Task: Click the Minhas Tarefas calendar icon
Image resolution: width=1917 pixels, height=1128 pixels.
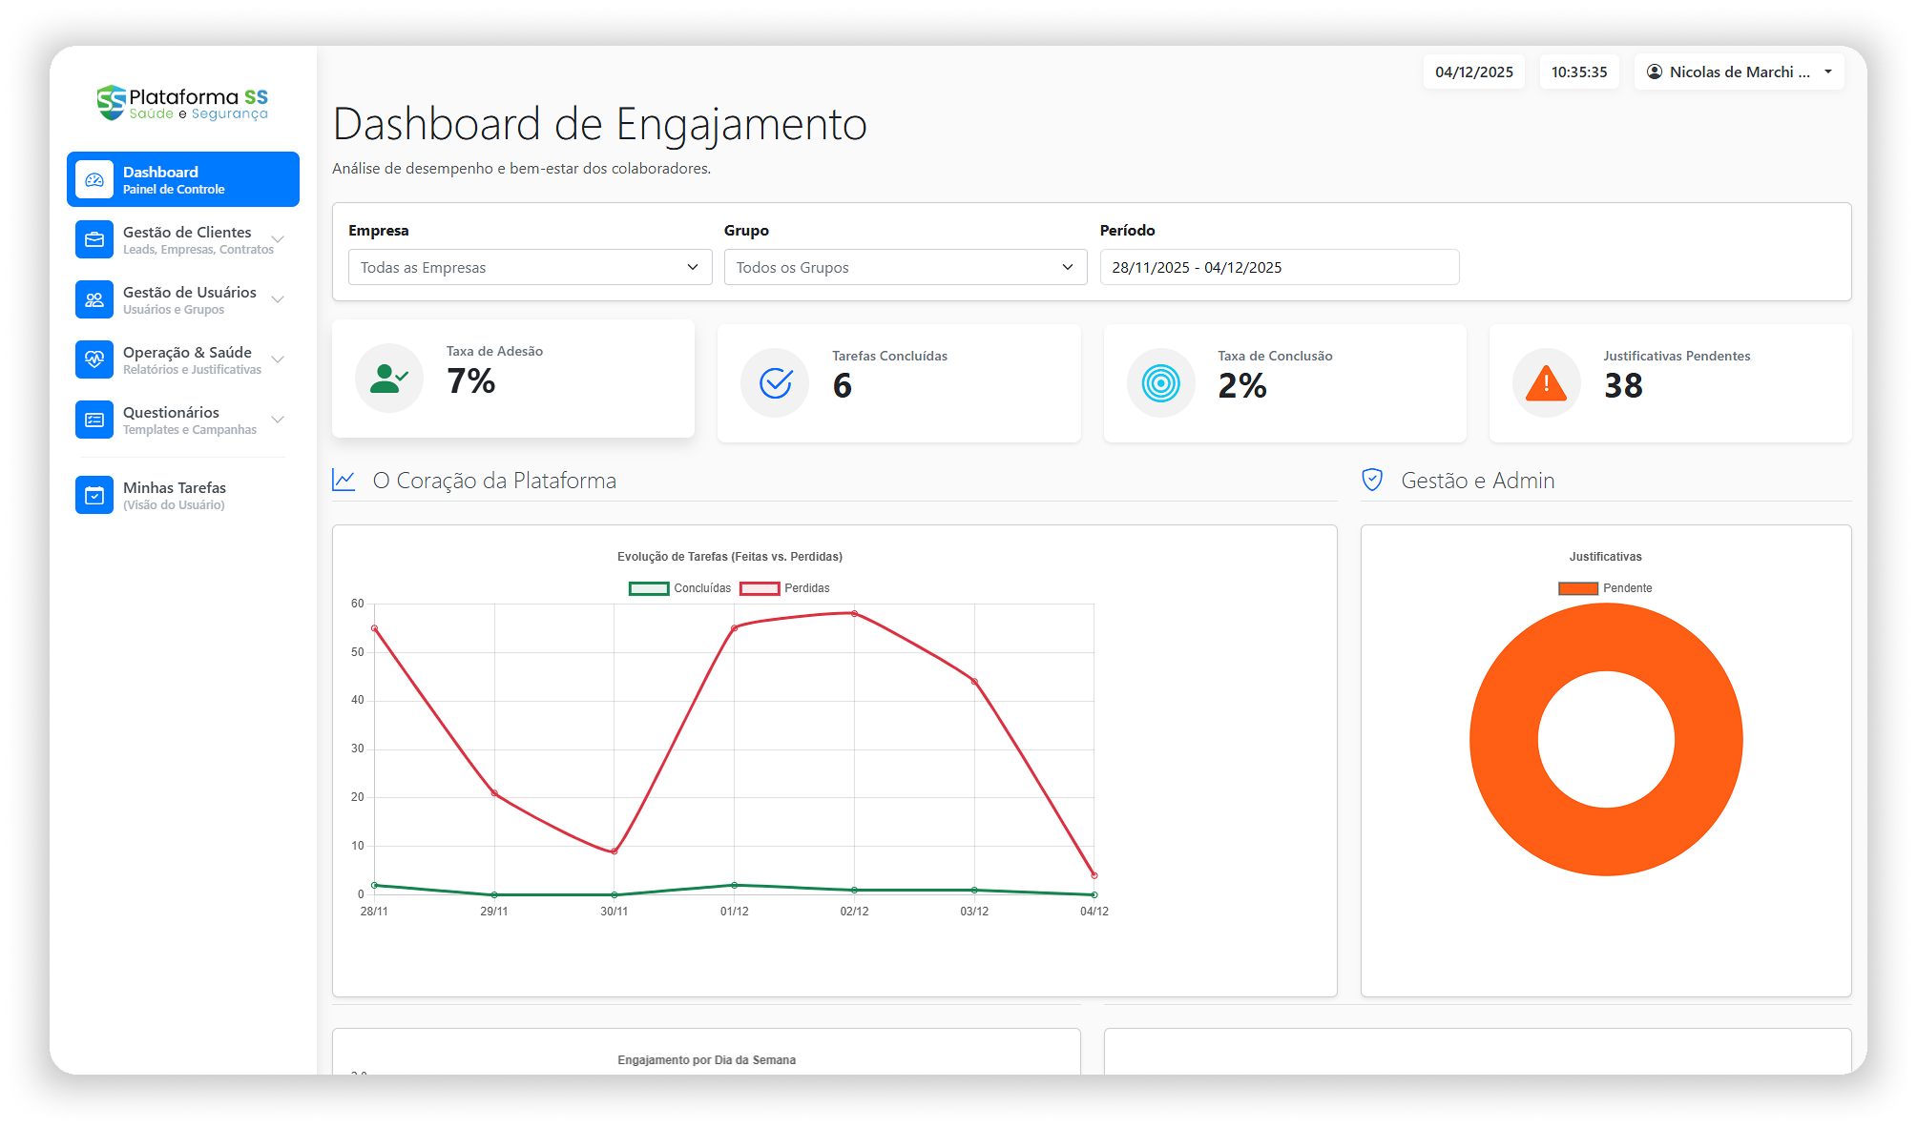Action: (94, 495)
